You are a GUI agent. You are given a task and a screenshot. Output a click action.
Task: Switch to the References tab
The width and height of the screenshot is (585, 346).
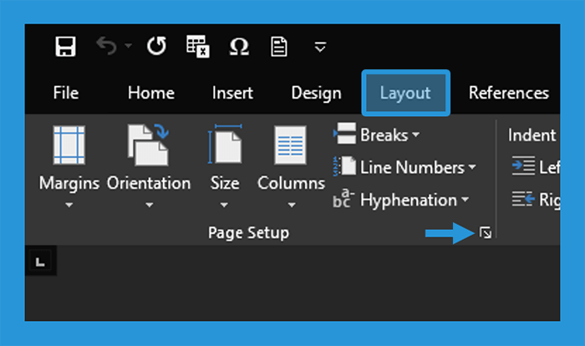coord(508,93)
